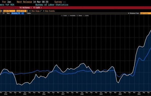Open the 96) Actions dropdown menu
Viewport: 151px width, 96px height.
[25, 8]
